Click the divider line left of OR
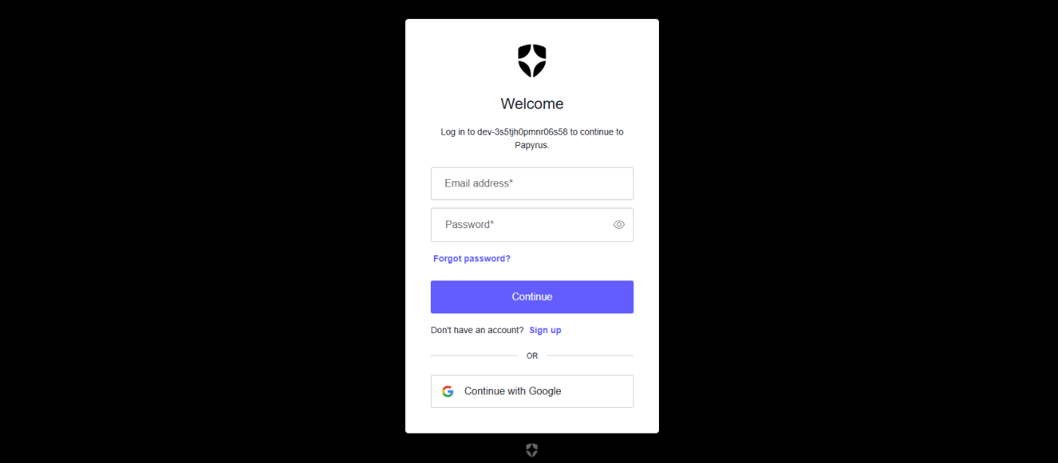 474,356
